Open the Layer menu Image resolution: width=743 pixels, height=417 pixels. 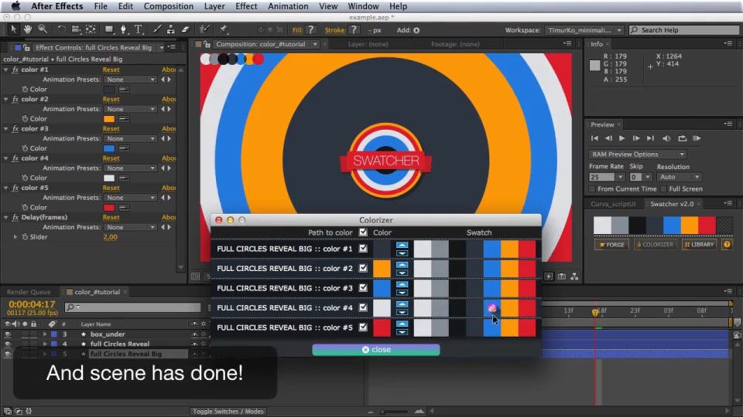pyautogui.click(x=214, y=6)
